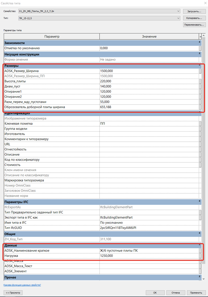Collapse the Общие group

click(200, 233)
